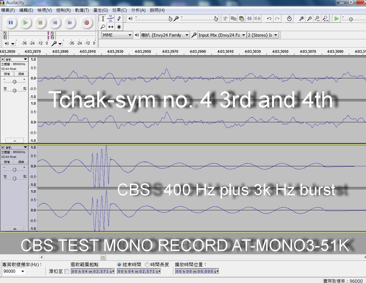Select the Envelope tool
The height and width of the screenshot is (283, 366).
pyautogui.click(x=111, y=19)
